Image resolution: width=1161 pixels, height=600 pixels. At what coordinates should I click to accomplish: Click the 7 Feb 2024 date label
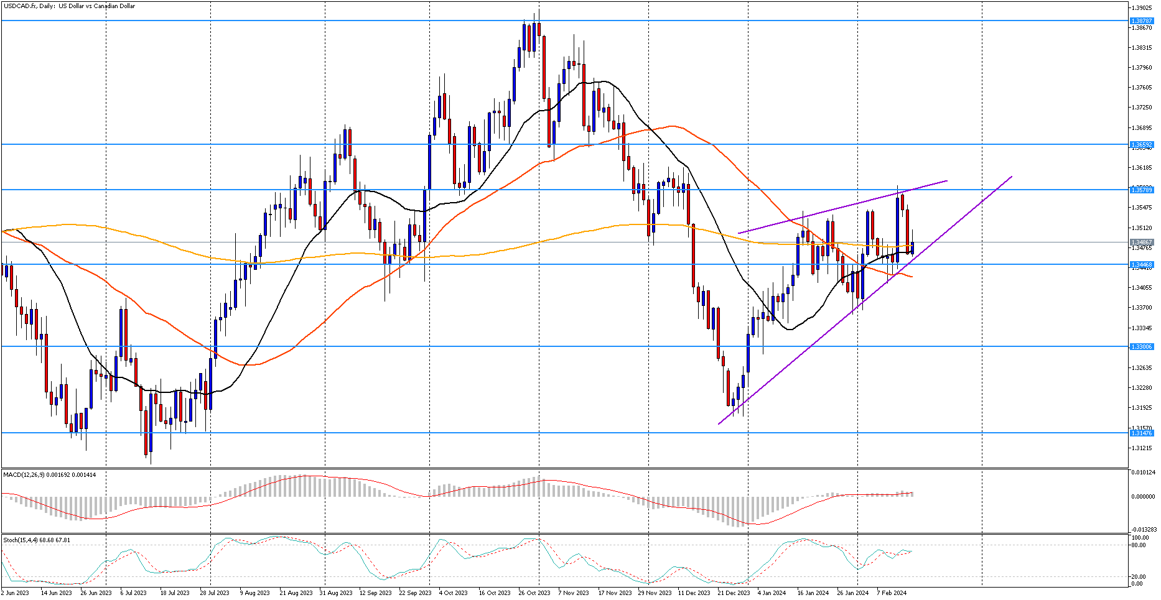point(892,593)
